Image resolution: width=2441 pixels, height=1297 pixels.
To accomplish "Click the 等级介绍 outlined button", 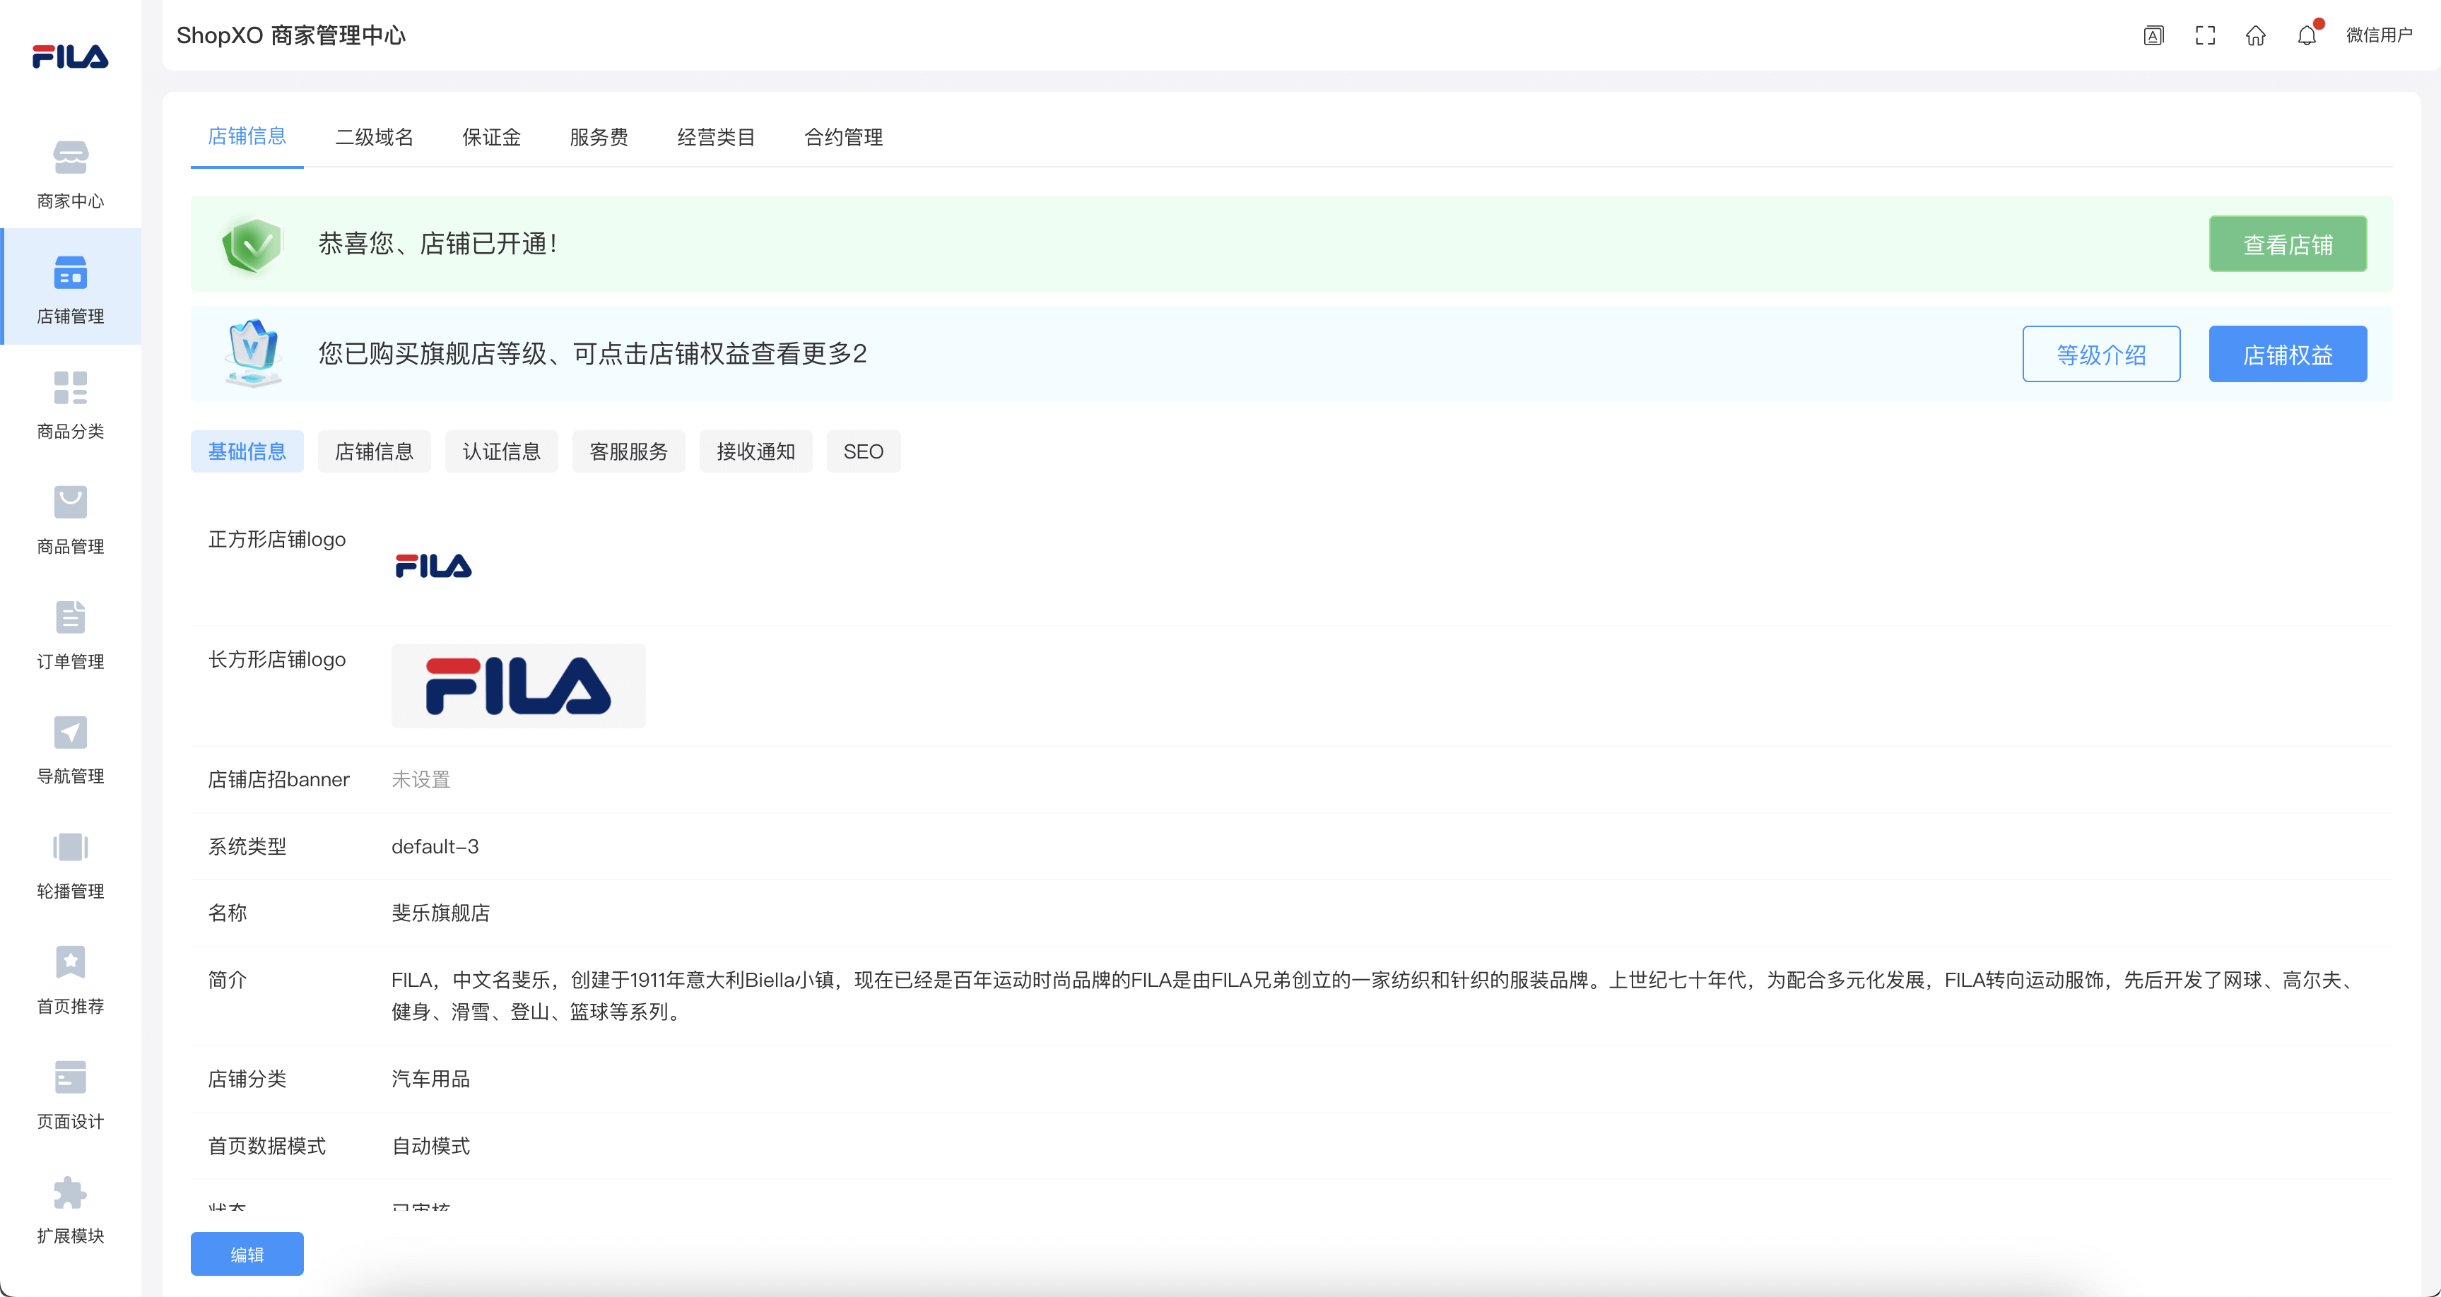I will point(2101,355).
